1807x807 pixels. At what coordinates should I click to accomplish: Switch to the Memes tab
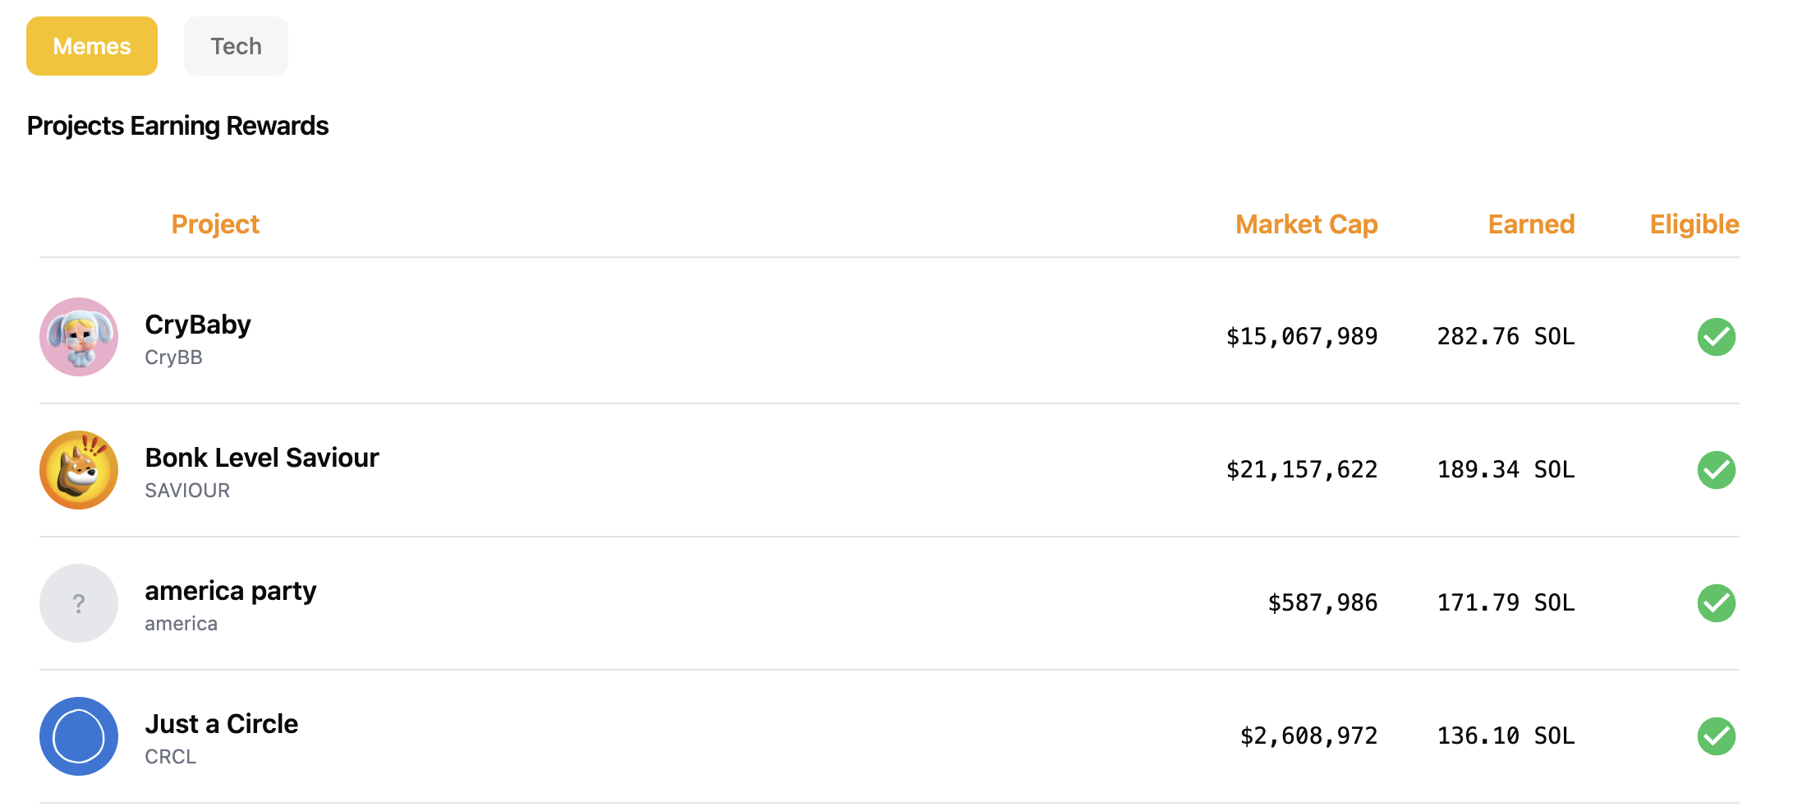click(x=92, y=46)
